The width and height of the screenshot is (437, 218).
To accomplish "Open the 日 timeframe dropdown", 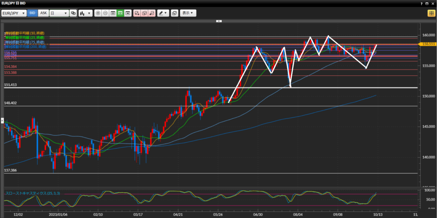I will [59, 13].
